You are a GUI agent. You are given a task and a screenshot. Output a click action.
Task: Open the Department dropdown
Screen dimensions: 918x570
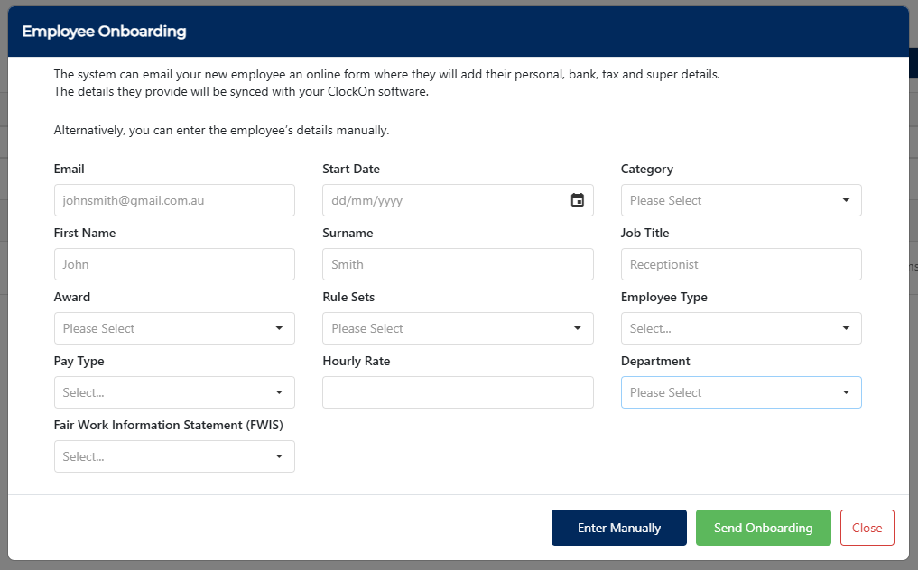[x=740, y=392]
